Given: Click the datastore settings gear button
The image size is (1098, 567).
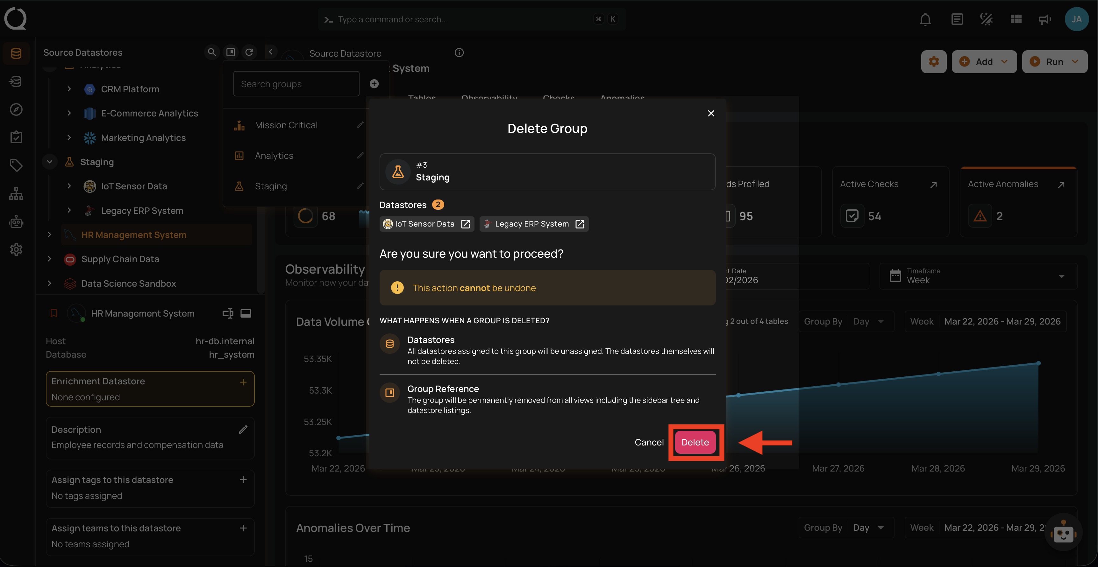Looking at the screenshot, I should [933, 62].
